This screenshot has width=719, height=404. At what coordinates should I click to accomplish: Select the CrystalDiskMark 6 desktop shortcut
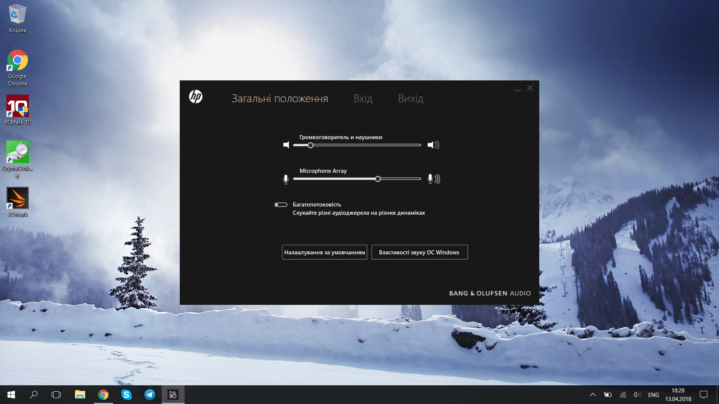click(18, 159)
